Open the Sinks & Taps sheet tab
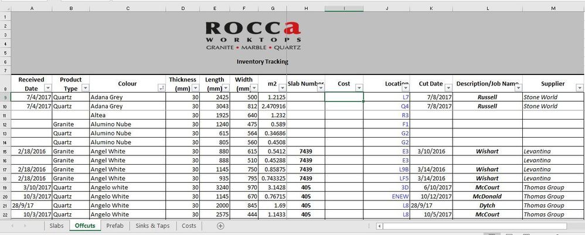 coord(152,226)
